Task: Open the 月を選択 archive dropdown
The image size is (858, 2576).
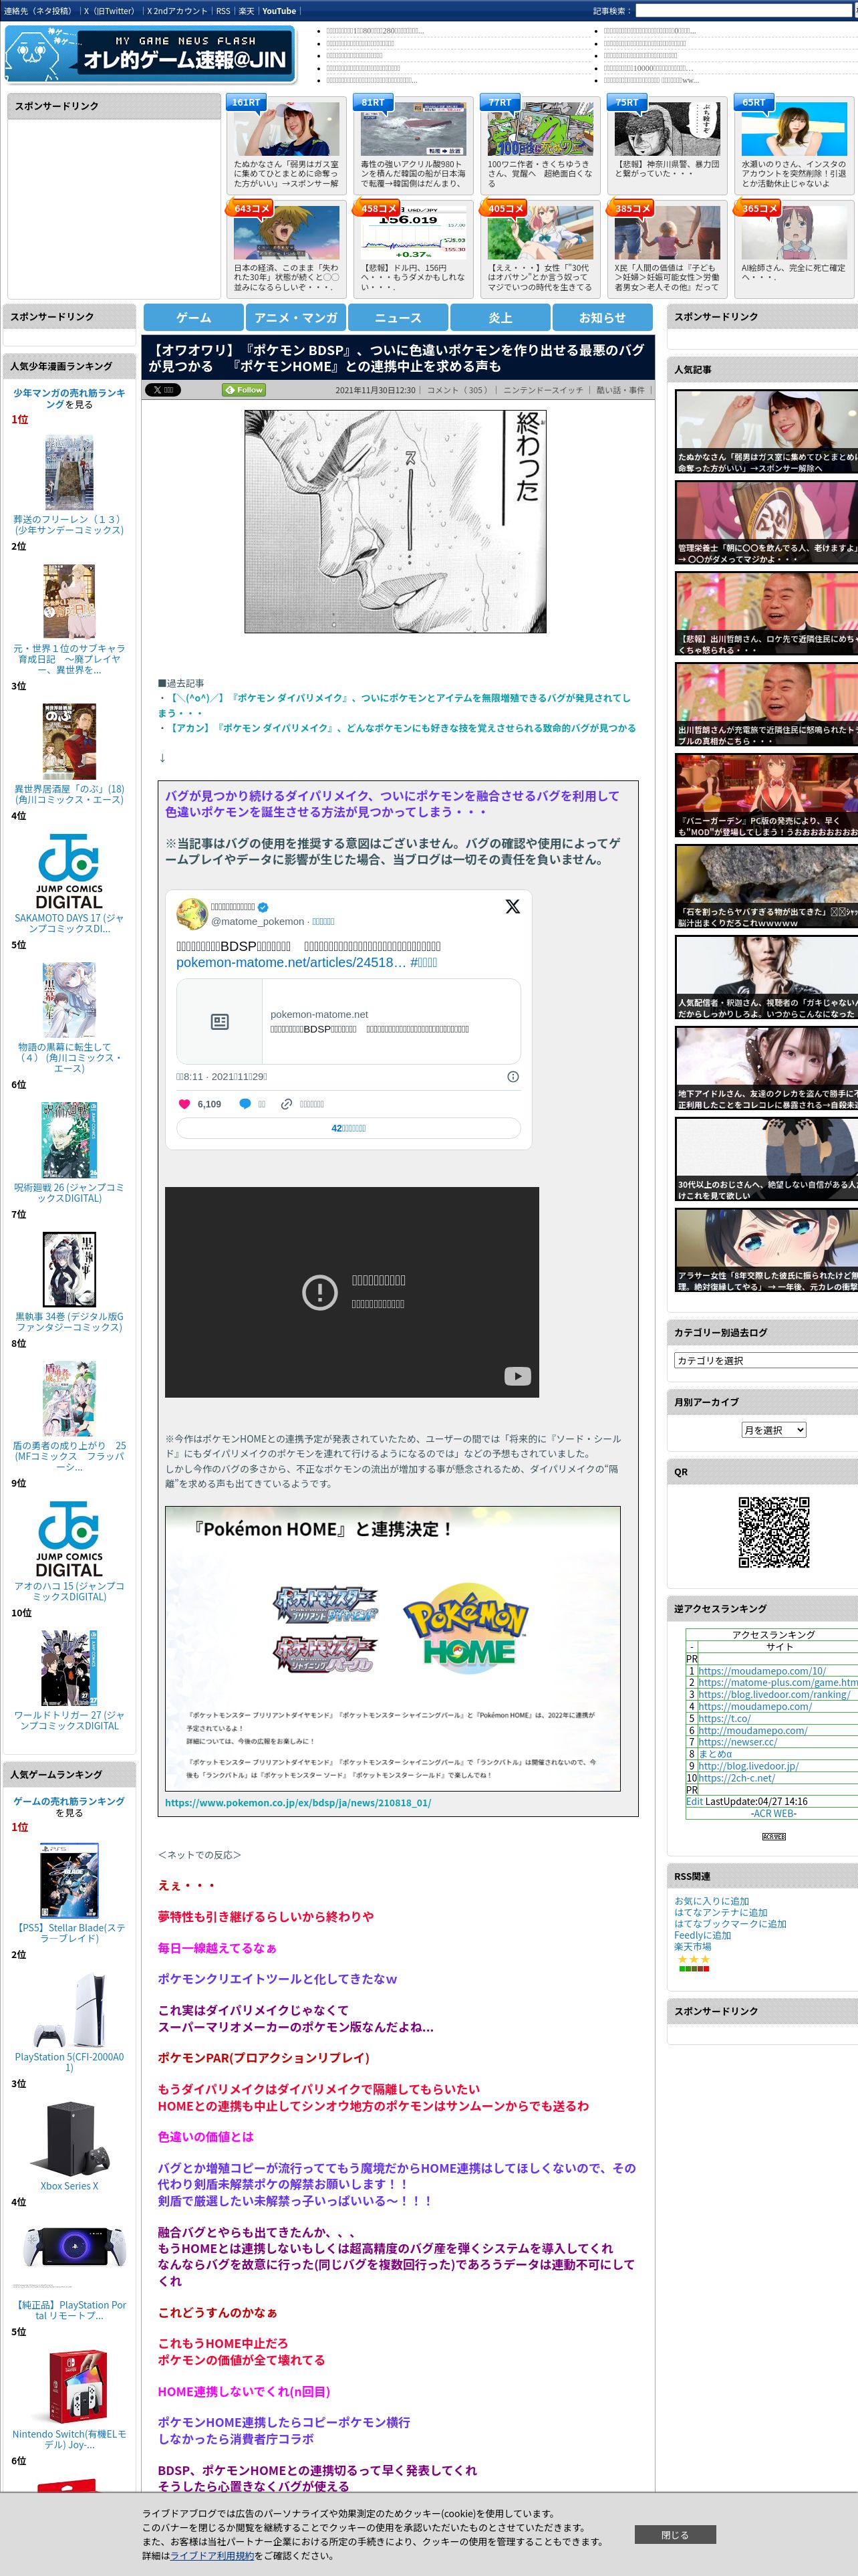Action: [774, 1430]
